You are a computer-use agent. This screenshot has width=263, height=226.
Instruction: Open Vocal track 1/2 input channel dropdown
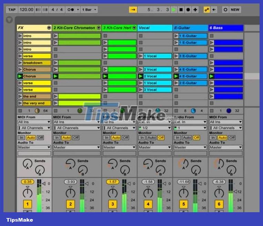155,128
